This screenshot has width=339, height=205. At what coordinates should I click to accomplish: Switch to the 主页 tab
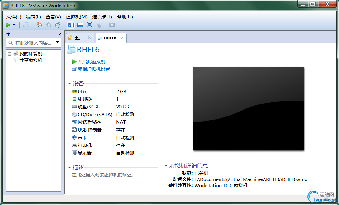pyautogui.click(x=79, y=37)
